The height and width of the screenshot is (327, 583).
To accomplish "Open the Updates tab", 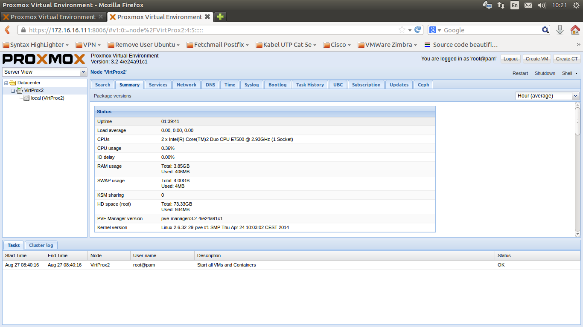I will 399,85.
